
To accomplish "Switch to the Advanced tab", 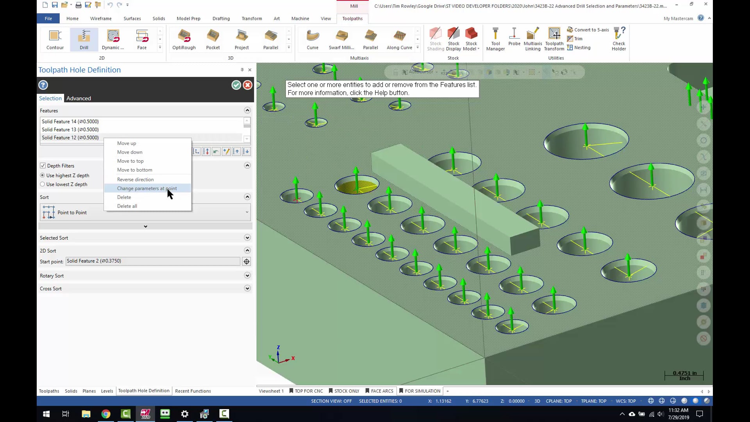I will pyautogui.click(x=79, y=98).
